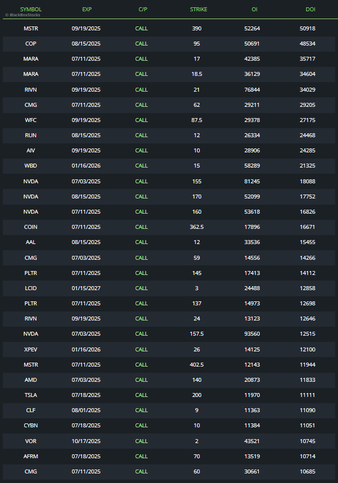
Task: Sort by the C/P column header
Action: tap(143, 9)
